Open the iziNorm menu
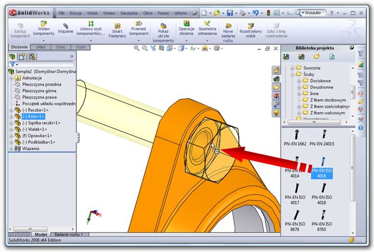The height and width of the screenshot is (252, 374). coord(181,13)
